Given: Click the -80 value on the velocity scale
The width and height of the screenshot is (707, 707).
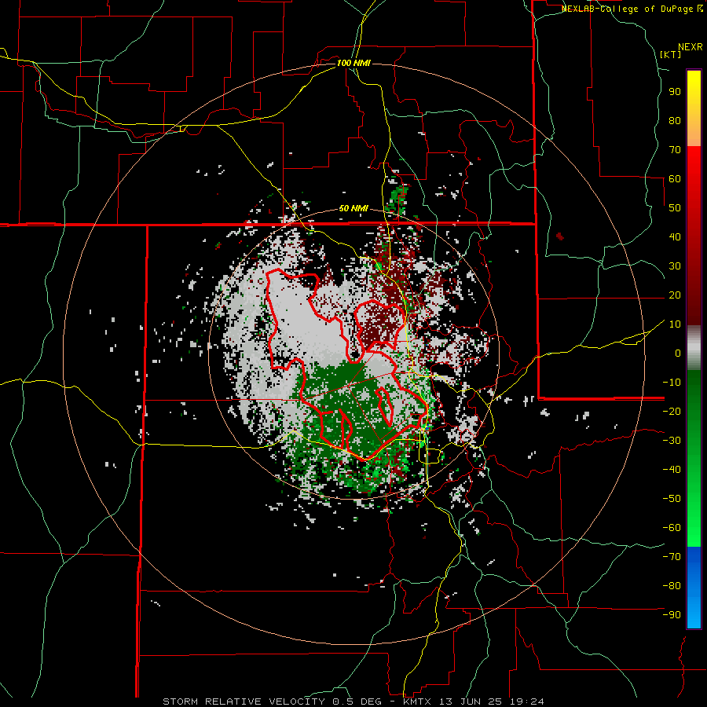Looking at the screenshot, I should (x=672, y=586).
